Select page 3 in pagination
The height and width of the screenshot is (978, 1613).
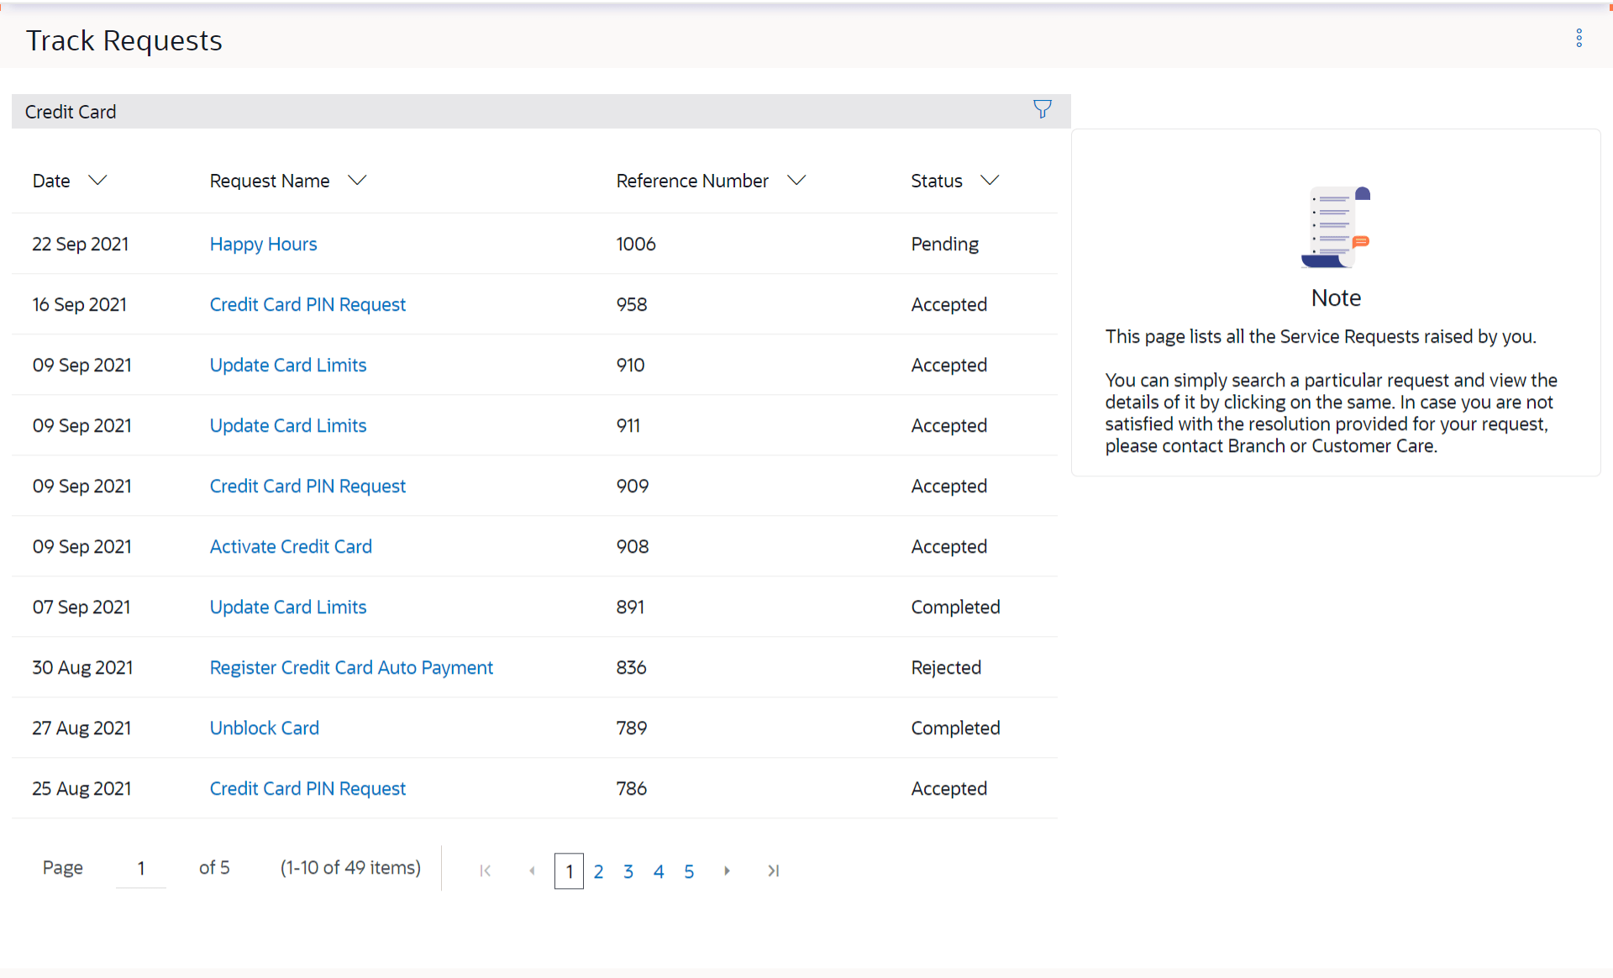tap(628, 871)
